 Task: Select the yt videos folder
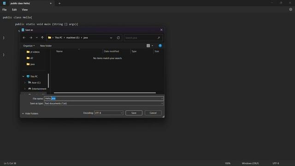(x=33, y=52)
